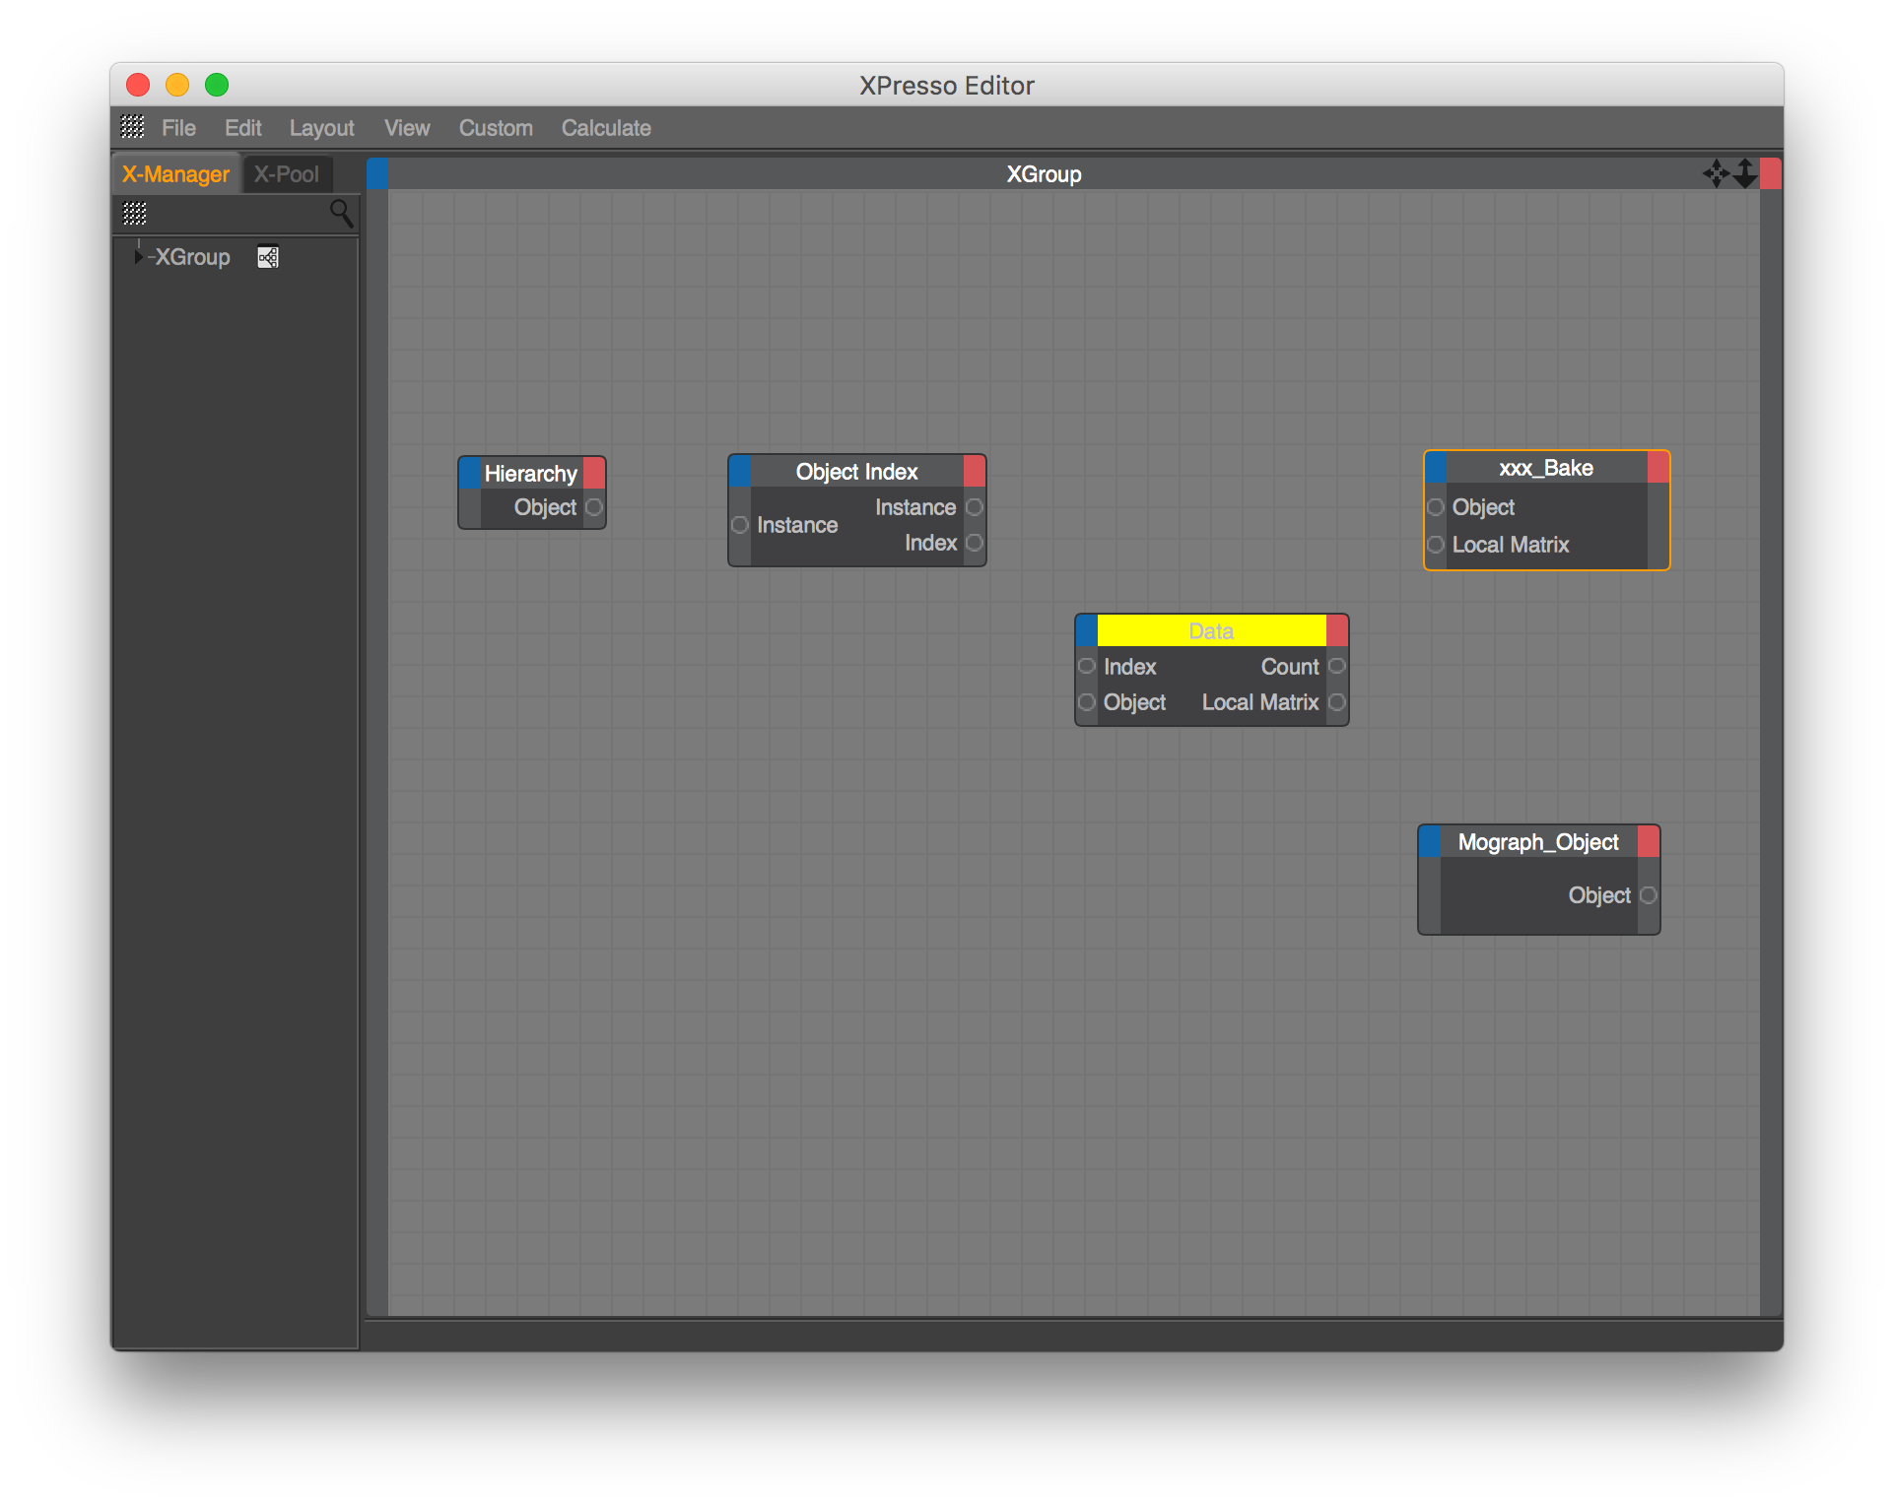Select the Mograph_Object node title

(x=1537, y=842)
